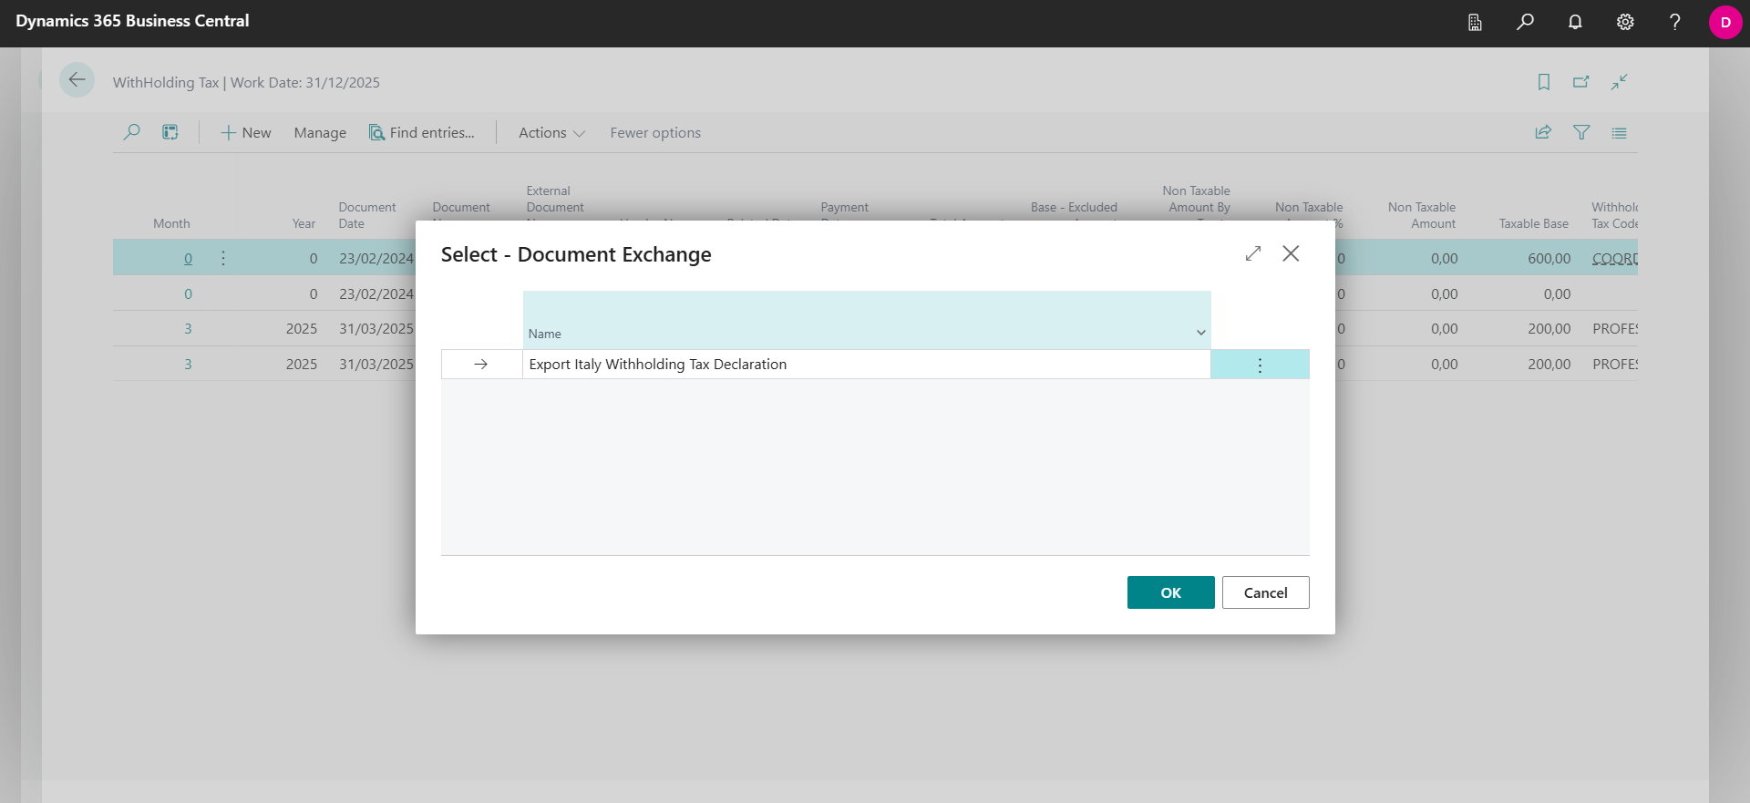Open the settings gear icon
This screenshot has height=803, width=1750.
point(1625,22)
